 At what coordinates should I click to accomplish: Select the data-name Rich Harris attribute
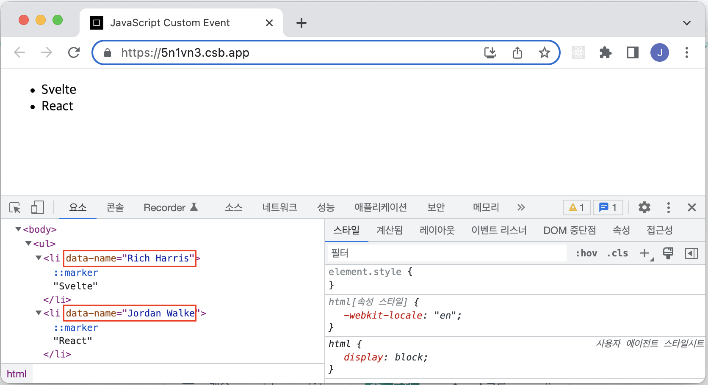tap(130, 258)
